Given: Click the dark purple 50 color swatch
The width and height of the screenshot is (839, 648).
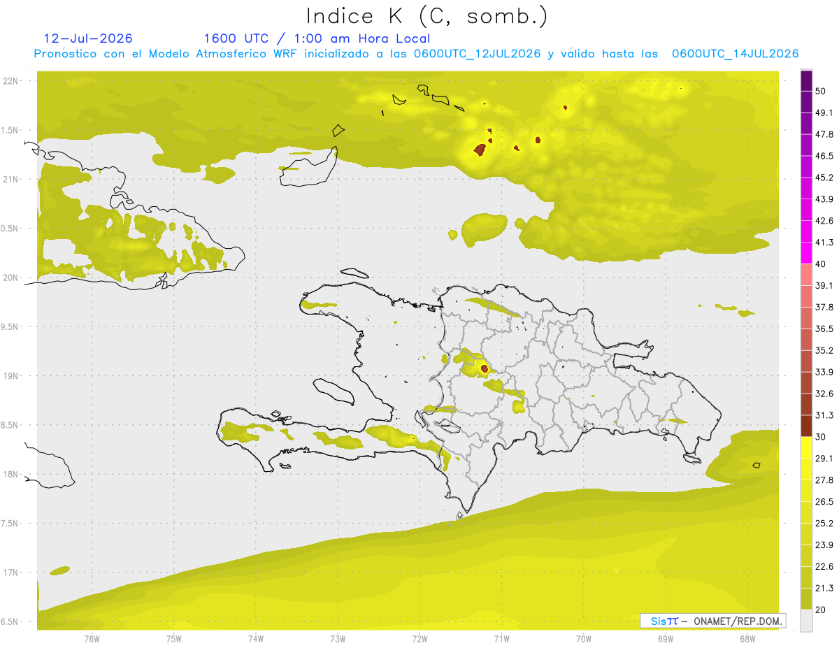Looking at the screenshot, I should tap(806, 81).
